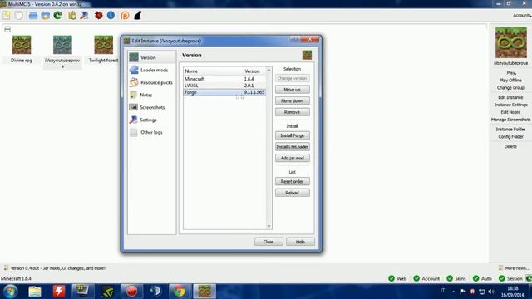Click the Reset order button

click(292, 181)
